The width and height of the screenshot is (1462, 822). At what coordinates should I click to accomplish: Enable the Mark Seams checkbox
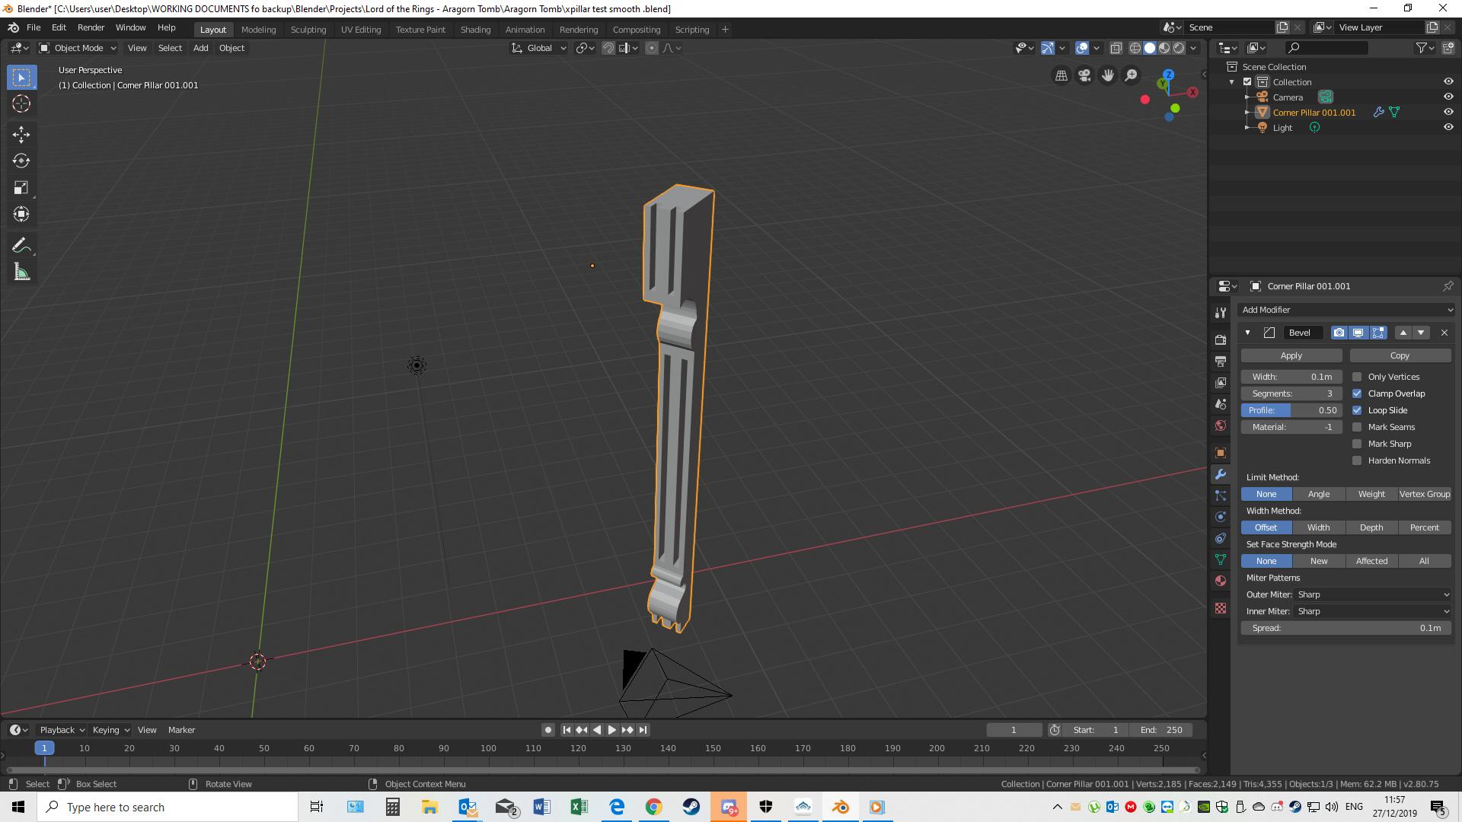click(1357, 426)
